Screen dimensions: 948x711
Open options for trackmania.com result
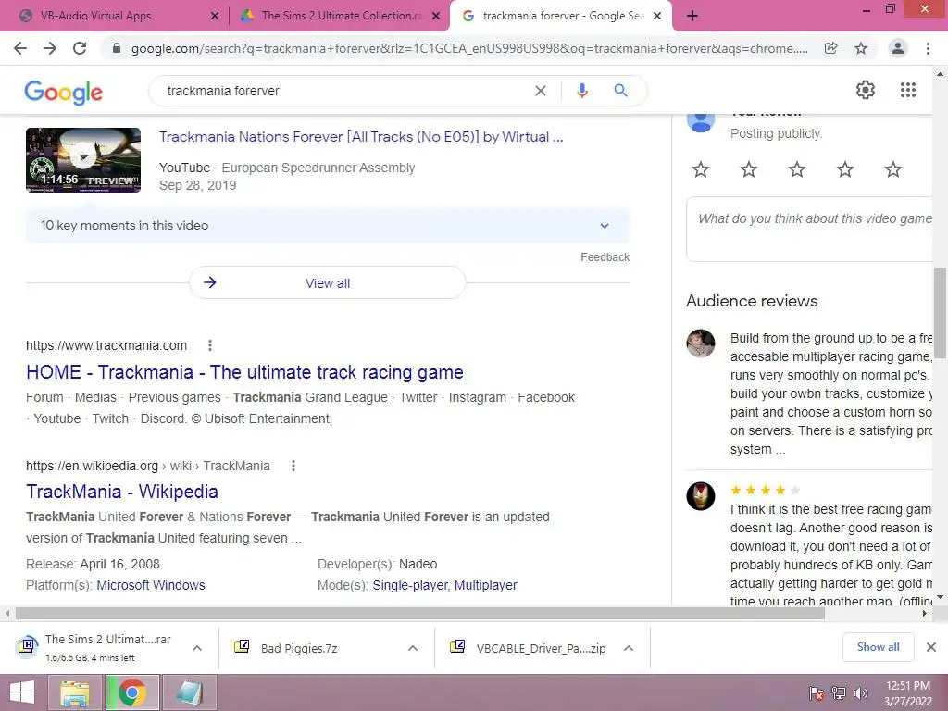[x=210, y=345]
